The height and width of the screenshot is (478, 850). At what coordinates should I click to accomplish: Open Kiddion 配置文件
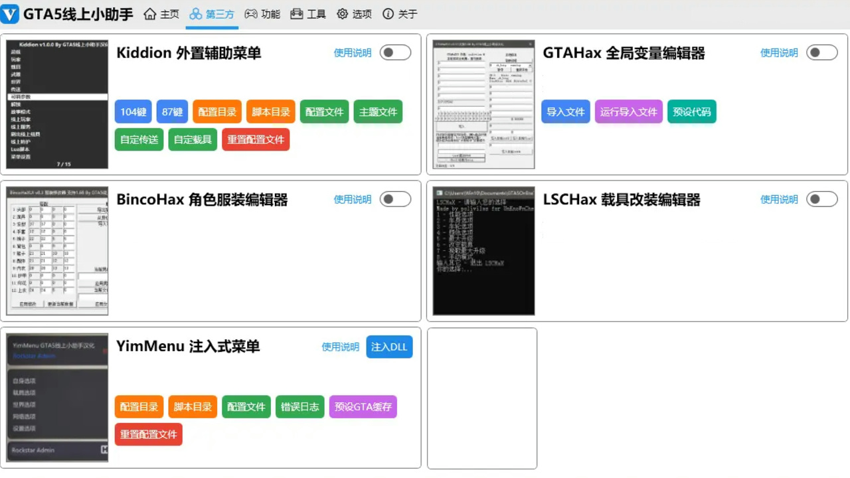(324, 112)
